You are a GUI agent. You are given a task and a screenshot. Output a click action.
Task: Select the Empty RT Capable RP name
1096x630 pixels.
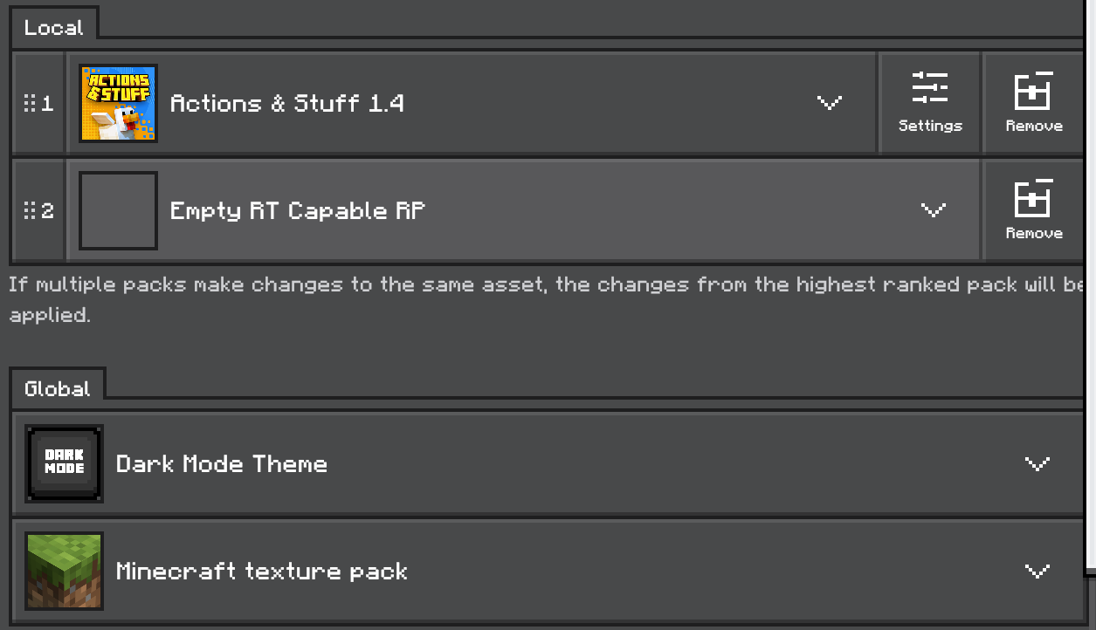point(297,211)
